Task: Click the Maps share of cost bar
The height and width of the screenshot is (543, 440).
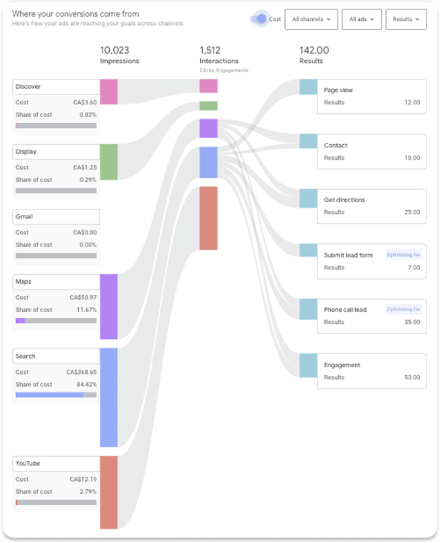Action: coord(56,321)
